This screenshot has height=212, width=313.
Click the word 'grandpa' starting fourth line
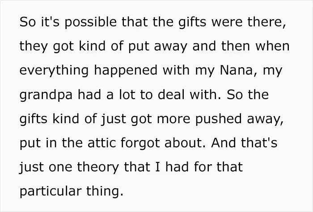point(46,95)
